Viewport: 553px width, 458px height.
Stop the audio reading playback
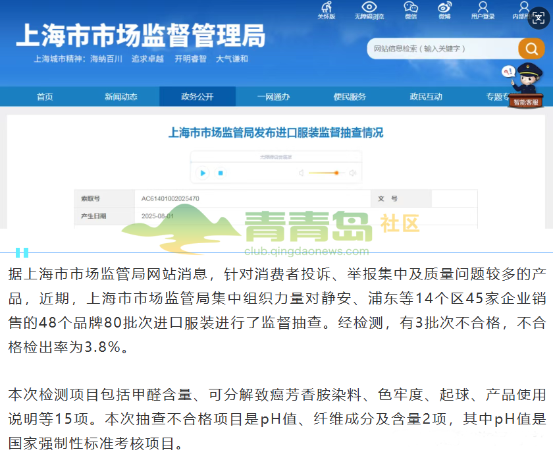221,173
